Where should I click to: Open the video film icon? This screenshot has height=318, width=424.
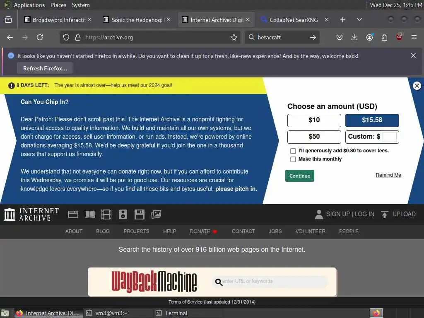click(106, 214)
